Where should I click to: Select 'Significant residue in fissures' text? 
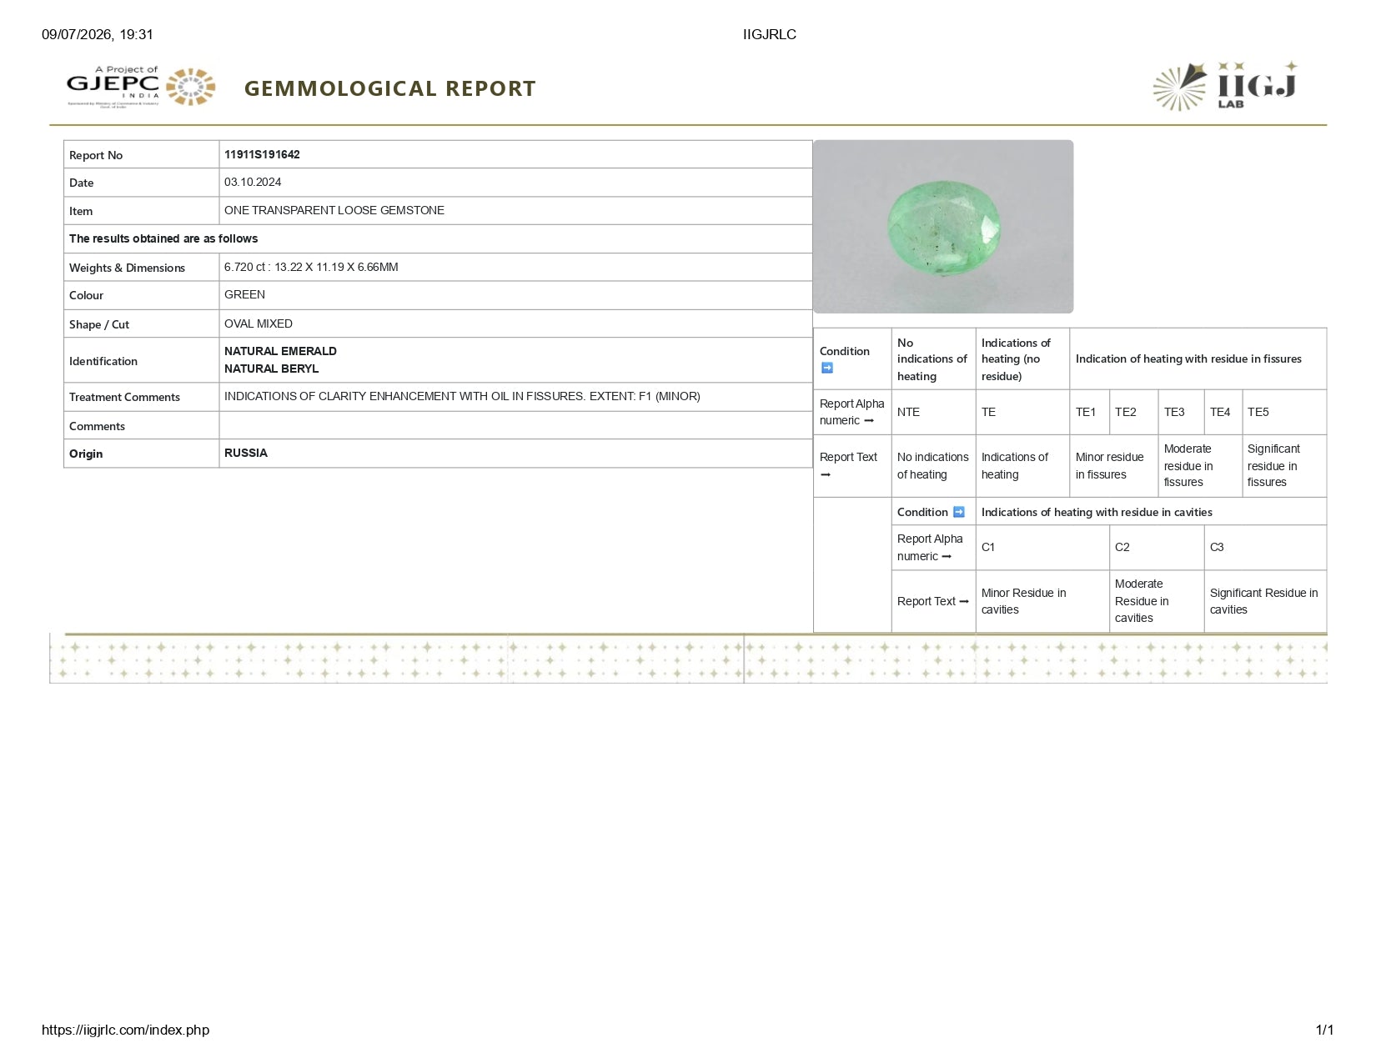click(1273, 465)
